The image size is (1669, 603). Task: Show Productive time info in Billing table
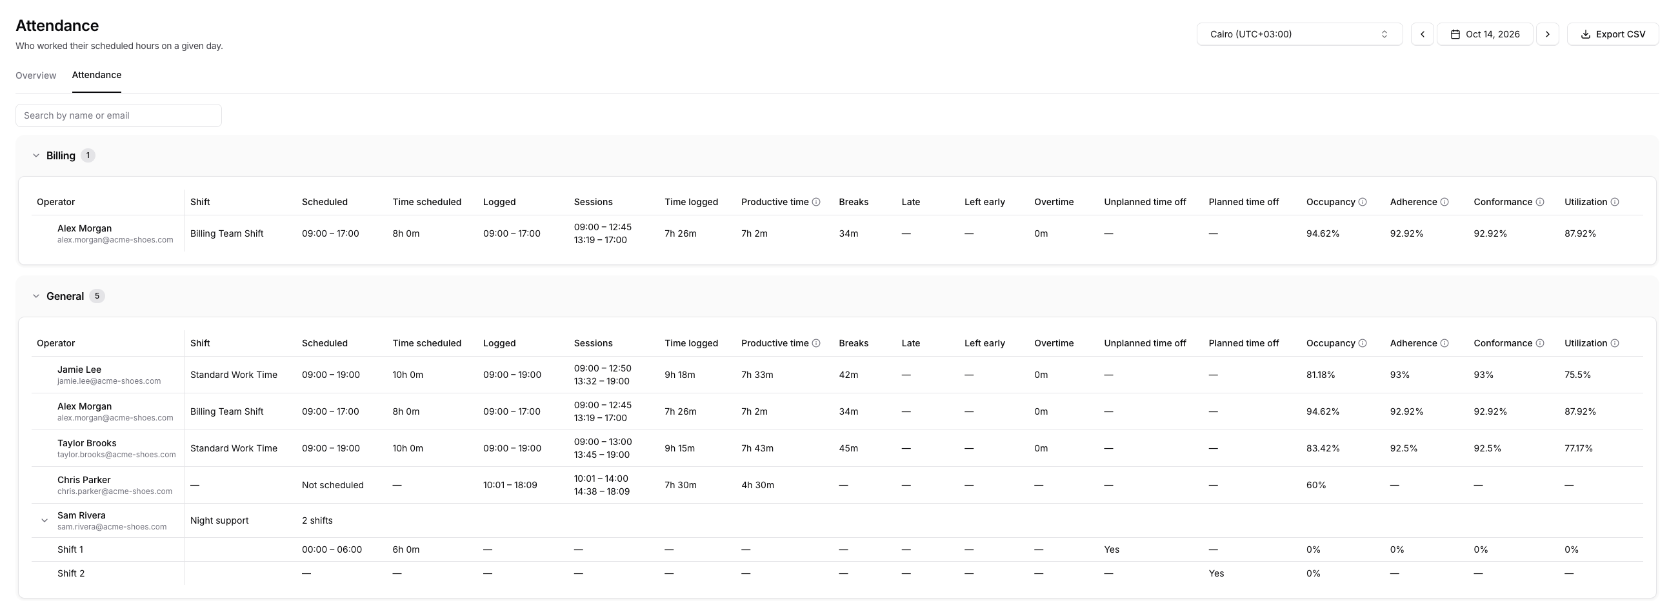pyautogui.click(x=816, y=202)
